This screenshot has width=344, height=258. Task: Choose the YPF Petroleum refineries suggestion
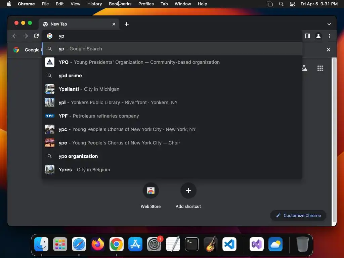tap(172, 116)
